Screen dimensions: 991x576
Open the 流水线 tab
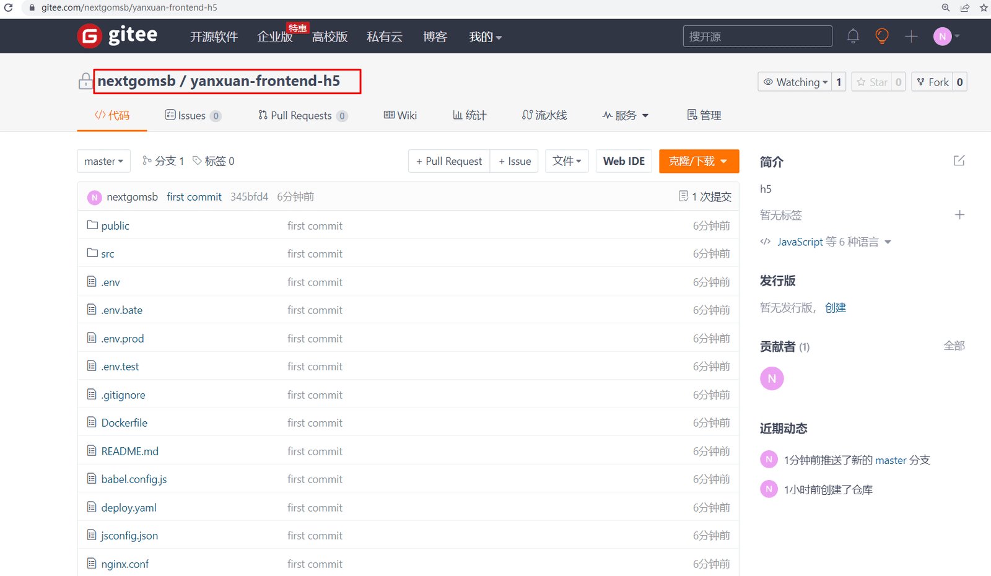tap(544, 115)
